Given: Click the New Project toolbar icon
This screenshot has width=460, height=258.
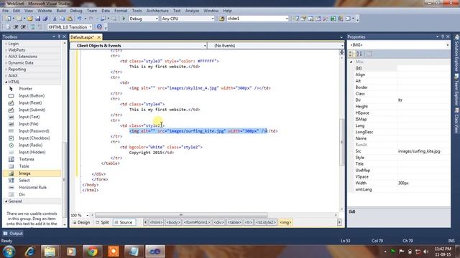Looking at the screenshot, I should [x=8, y=19].
